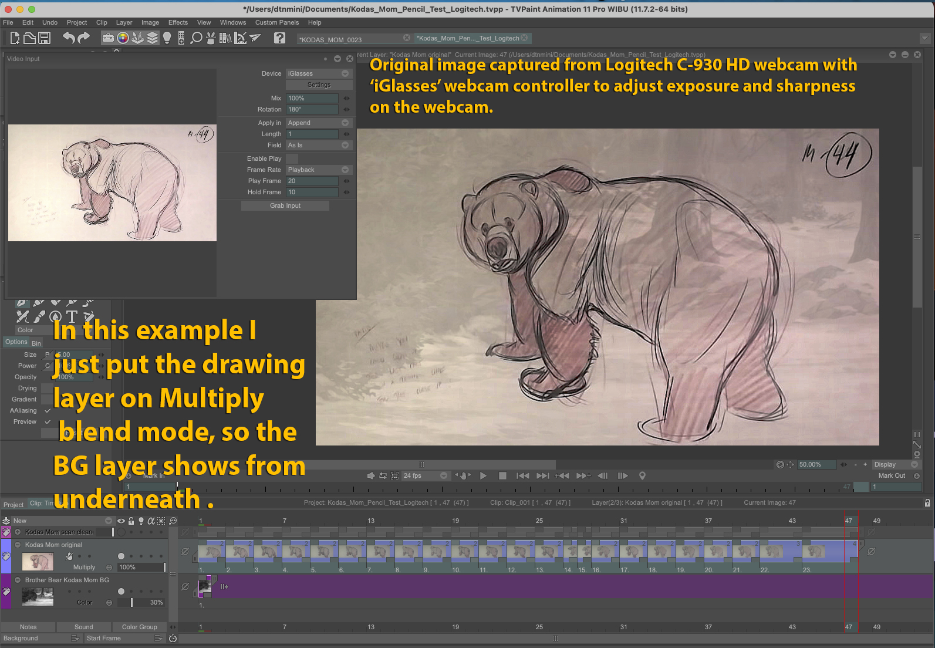Click the Sound button
Image resolution: width=935 pixels, height=648 pixels.
coord(84,627)
